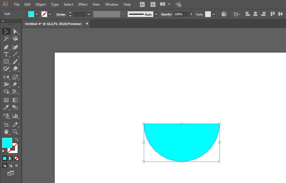Viewport: 286px width, 183px height.
Task: Select the Eyedropper tool
Action: (6, 107)
